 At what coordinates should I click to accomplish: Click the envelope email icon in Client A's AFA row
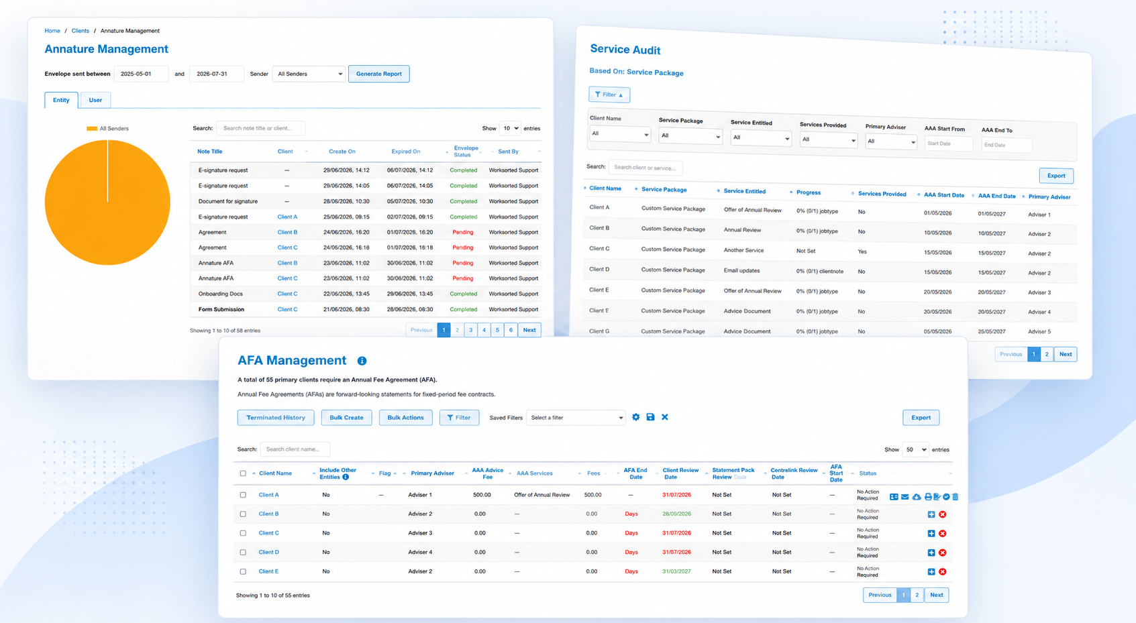[x=905, y=497]
